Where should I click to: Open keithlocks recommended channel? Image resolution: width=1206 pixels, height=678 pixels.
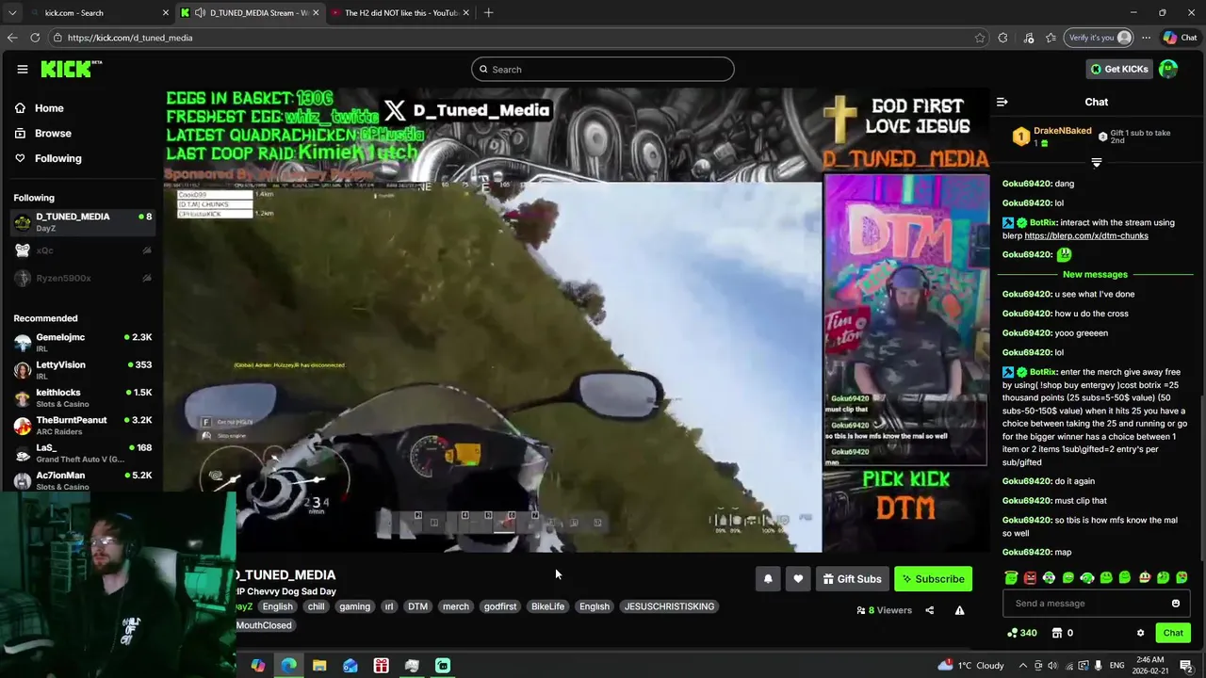83,397
